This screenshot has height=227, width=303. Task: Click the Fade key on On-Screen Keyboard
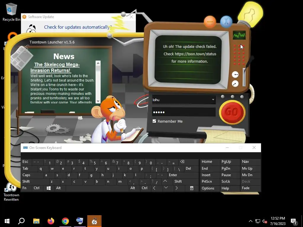click(251, 188)
